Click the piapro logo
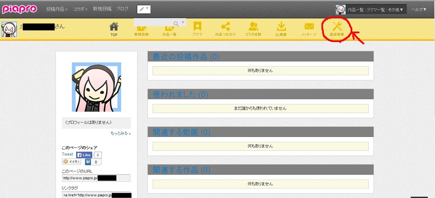The height and width of the screenshot is (198, 435). coord(20,9)
